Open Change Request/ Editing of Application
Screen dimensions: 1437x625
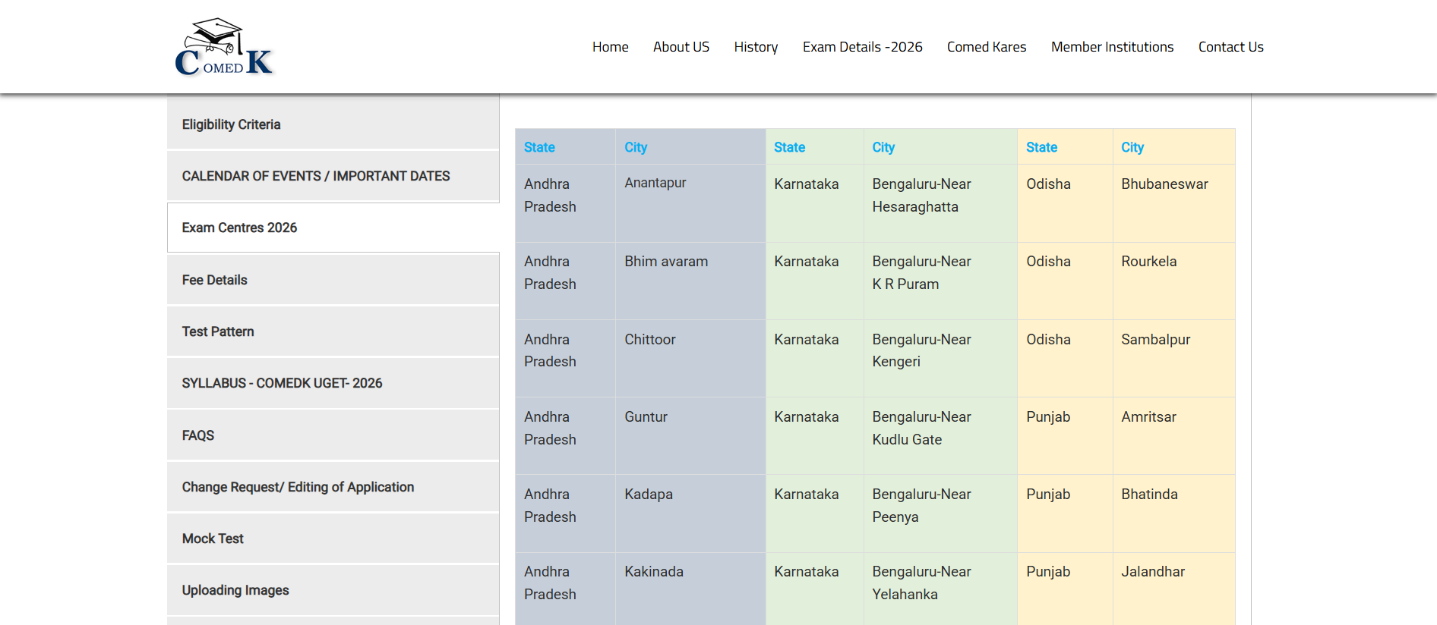pos(298,487)
